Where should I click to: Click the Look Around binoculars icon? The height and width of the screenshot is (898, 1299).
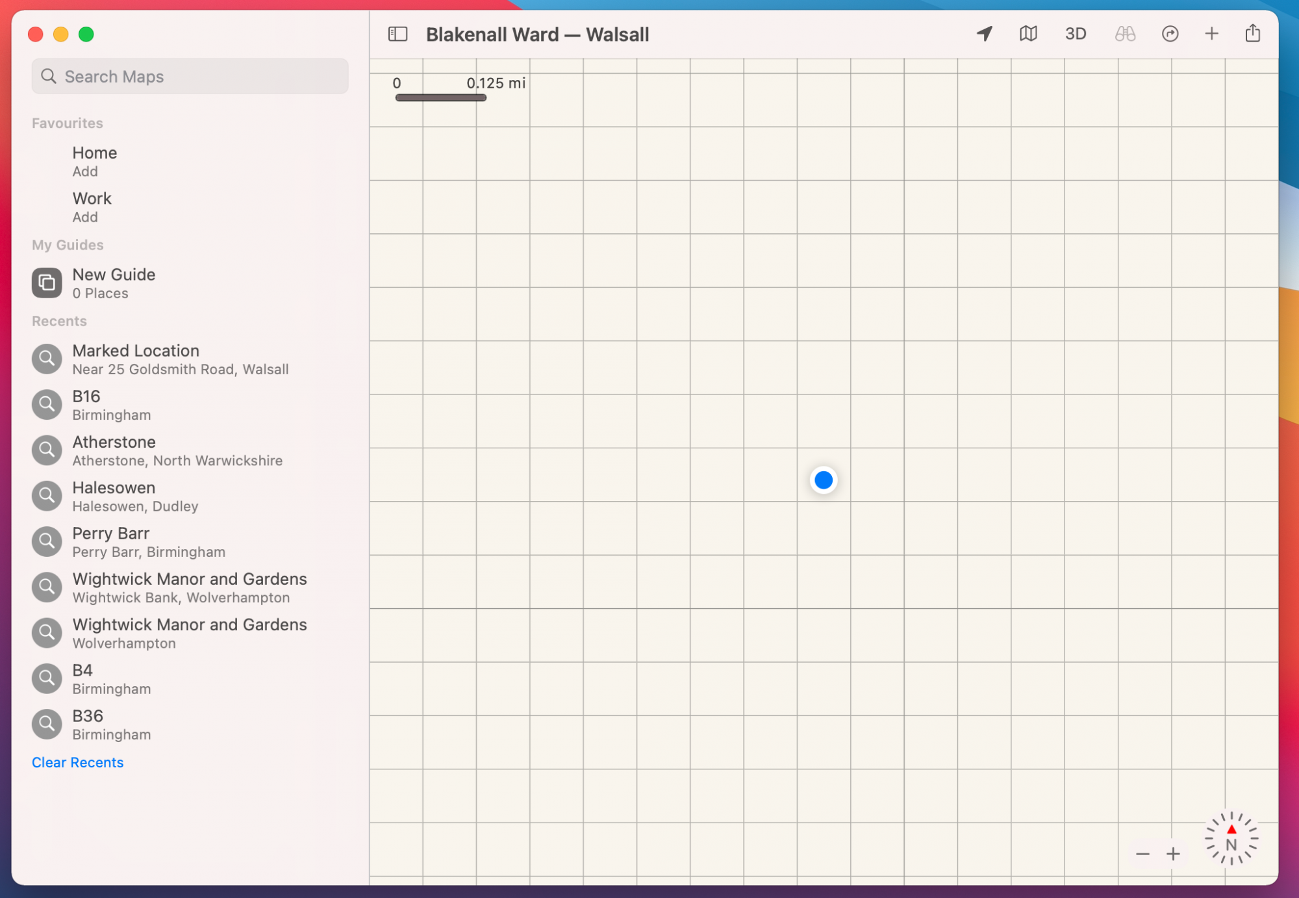[1125, 34]
